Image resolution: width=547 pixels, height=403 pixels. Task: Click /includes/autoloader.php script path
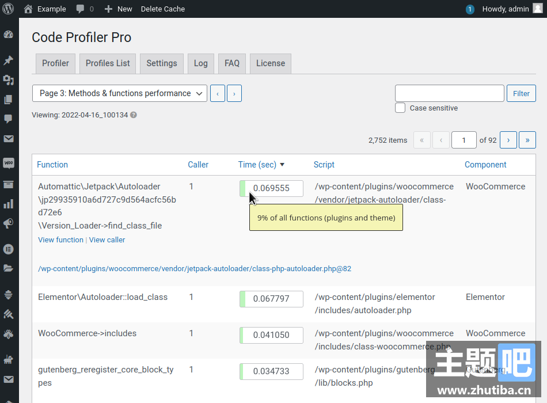[x=363, y=310]
